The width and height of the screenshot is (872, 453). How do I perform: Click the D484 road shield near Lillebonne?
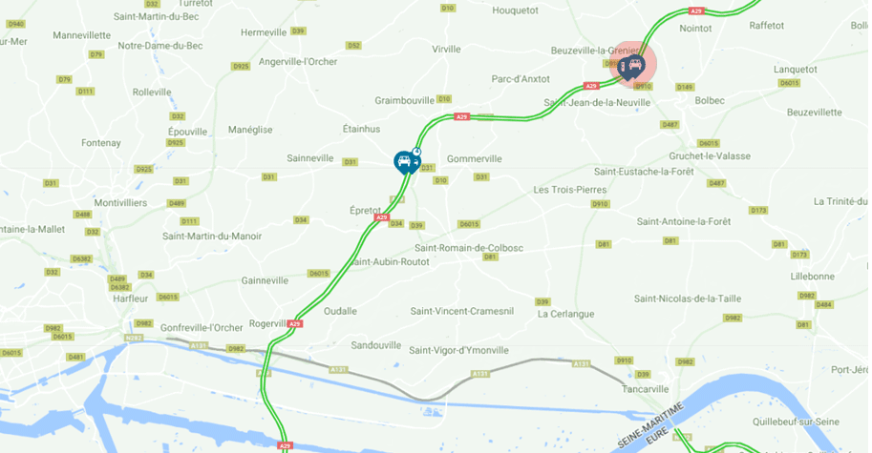coord(823,305)
